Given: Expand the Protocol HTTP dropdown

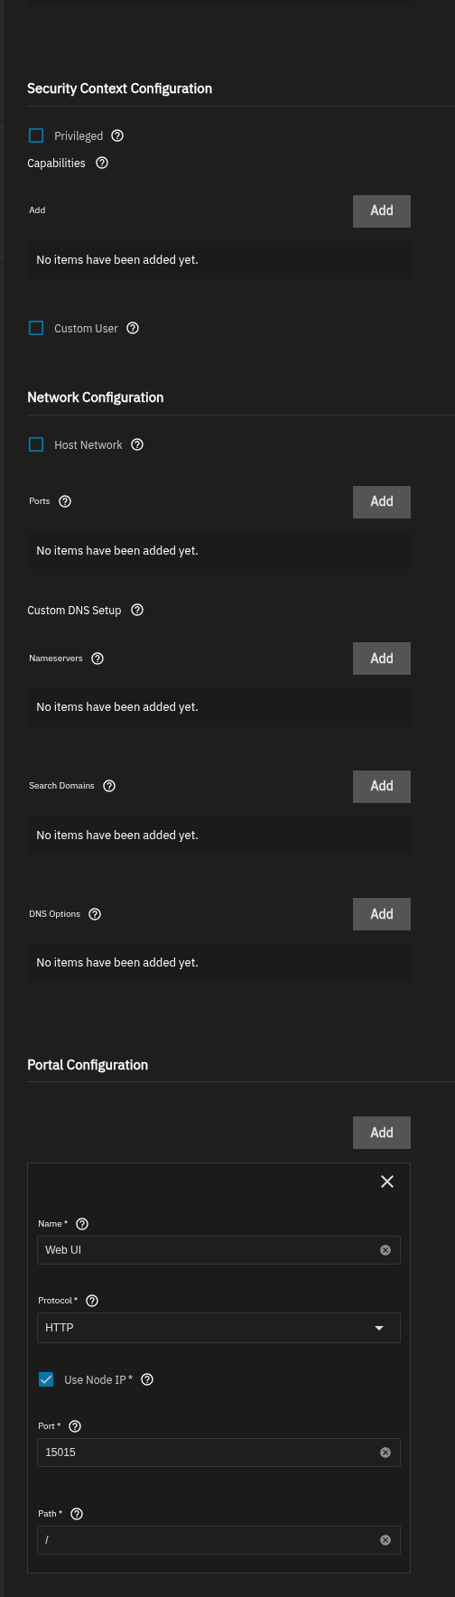Looking at the screenshot, I should pos(218,1328).
